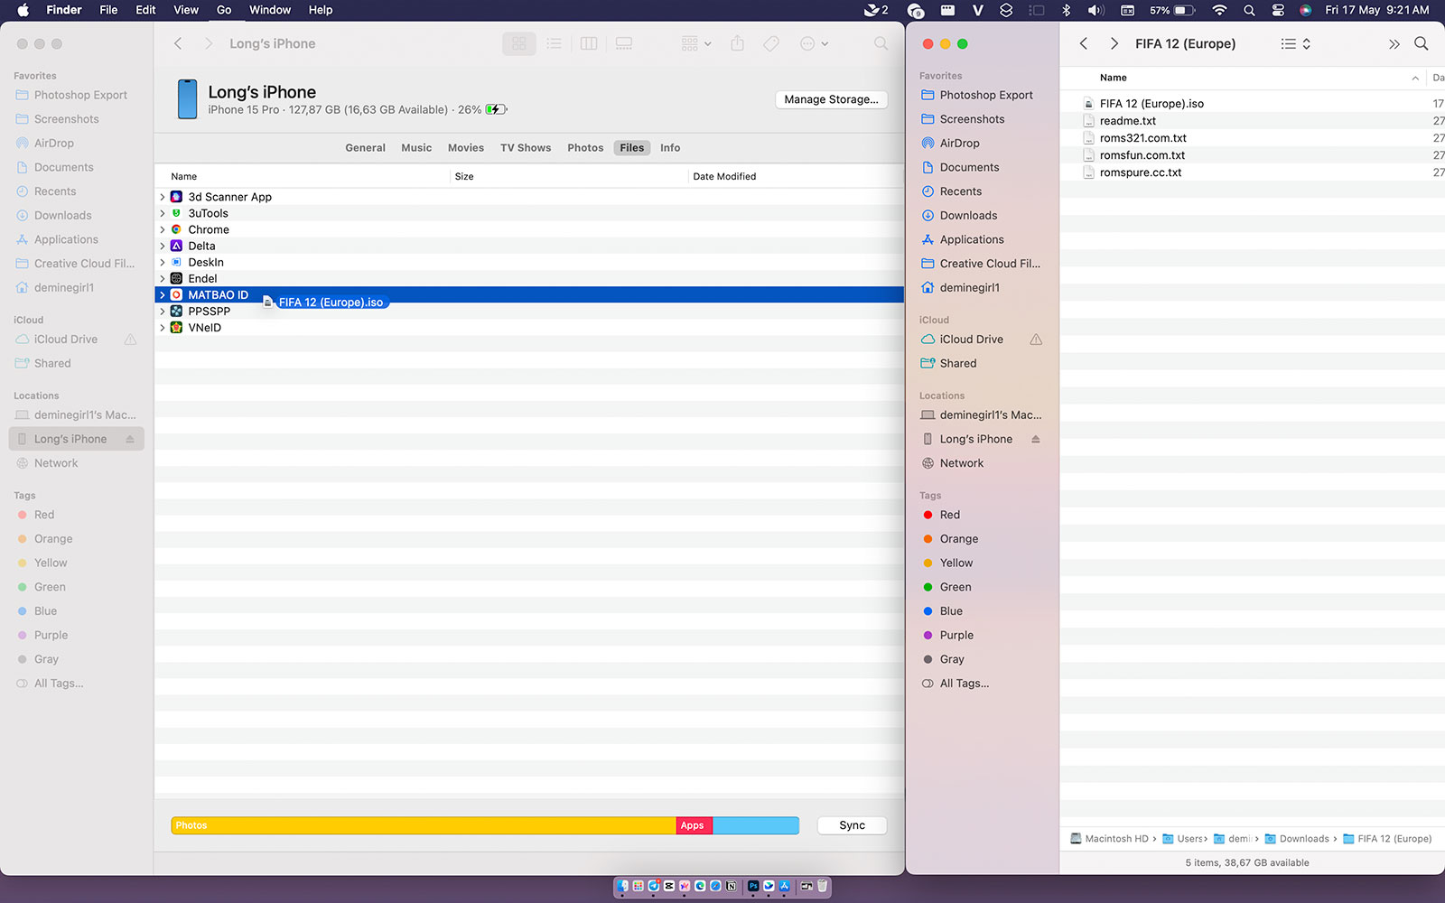Click the Manage Storage button
This screenshot has width=1445, height=903.
831,99
